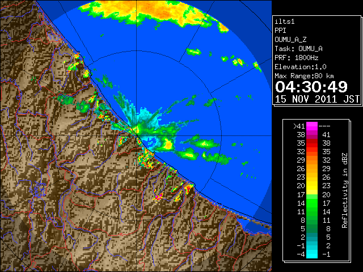Image resolution: width=363 pixels, height=272 pixels.
Task: Click the 'ilts1' label in info box
Action: pyautogui.click(x=285, y=22)
